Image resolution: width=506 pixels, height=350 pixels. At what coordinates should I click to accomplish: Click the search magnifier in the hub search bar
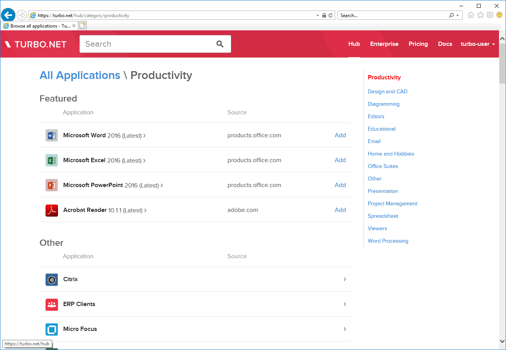[x=220, y=44]
